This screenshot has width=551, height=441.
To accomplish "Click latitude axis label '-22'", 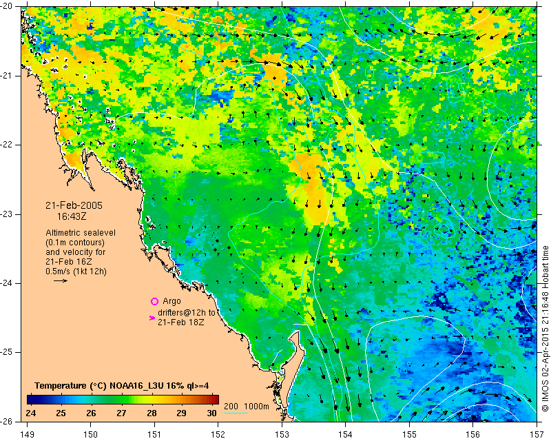I will click(7, 145).
